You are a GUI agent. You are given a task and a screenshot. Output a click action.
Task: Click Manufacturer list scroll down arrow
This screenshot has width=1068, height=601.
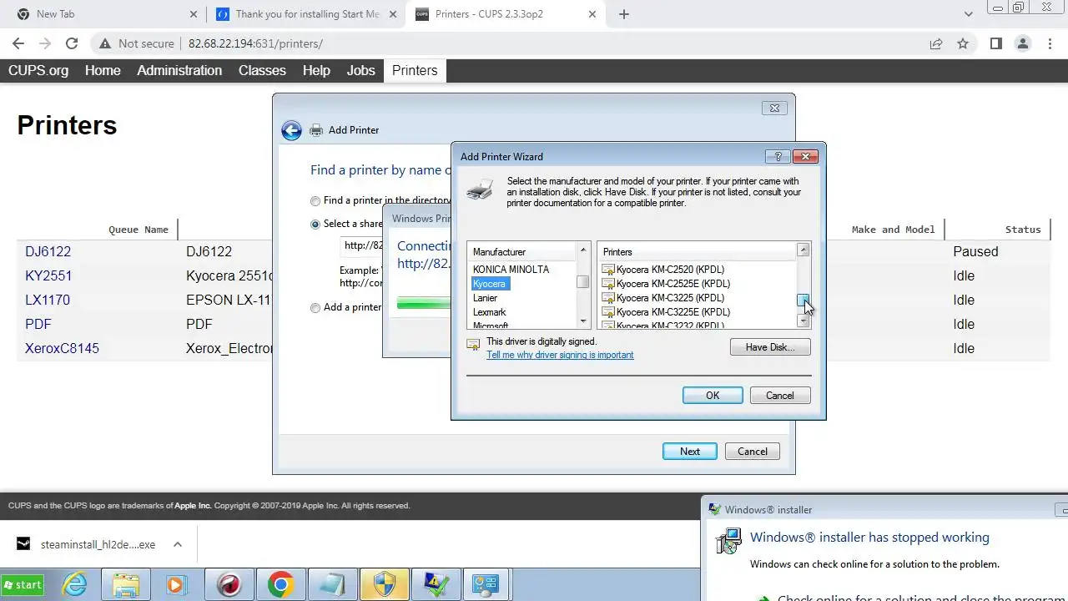tap(582, 321)
